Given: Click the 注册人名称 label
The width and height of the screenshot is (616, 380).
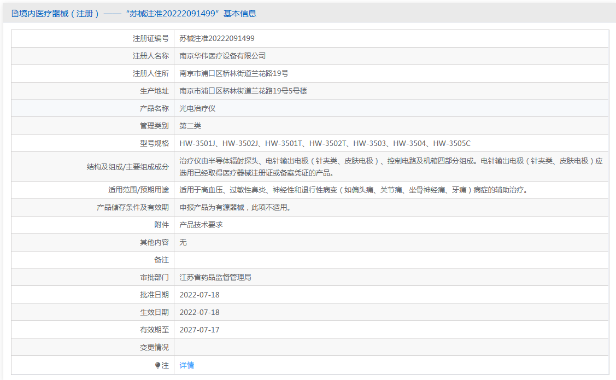Looking at the screenshot, I should point(151,56).
